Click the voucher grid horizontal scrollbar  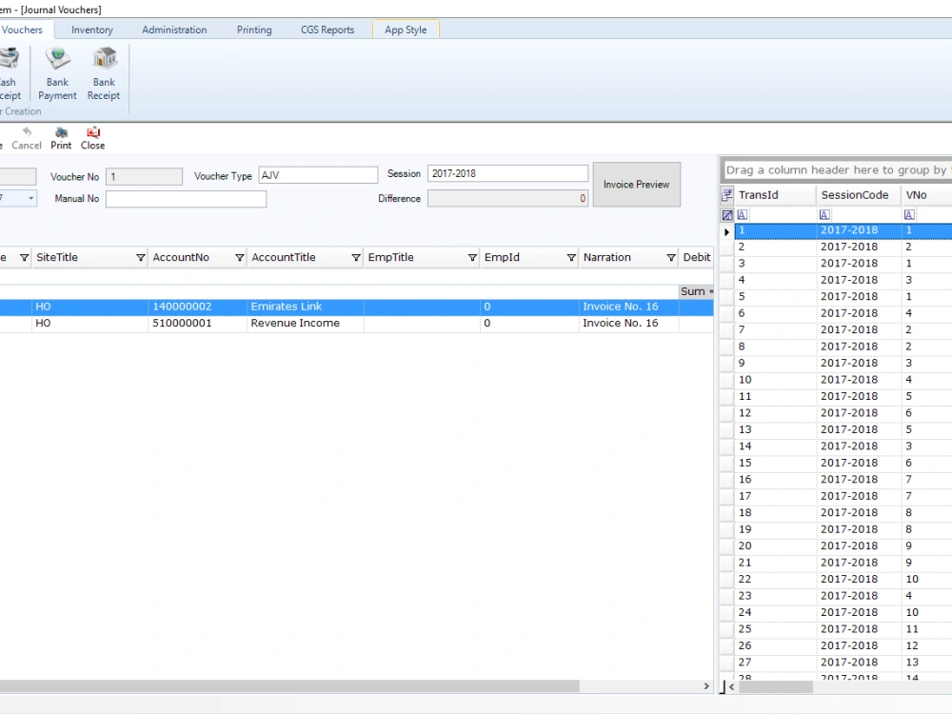click(289, 686)
